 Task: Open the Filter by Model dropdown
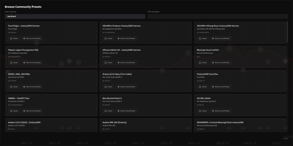[218, 16]
